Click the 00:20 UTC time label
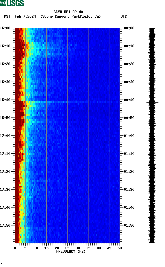The image size is (165, 267). (x=129, y=64)
